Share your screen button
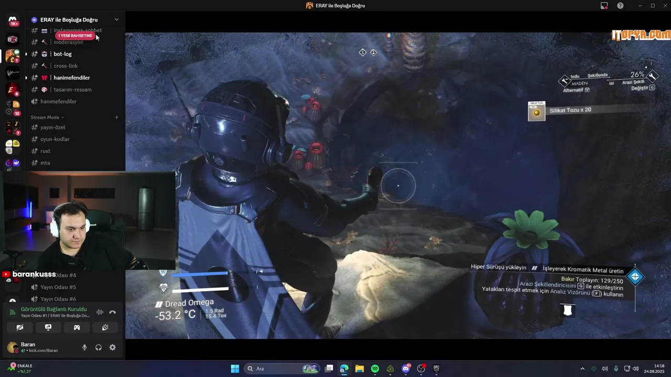This screenshot has height=377, width=671. 48,327
